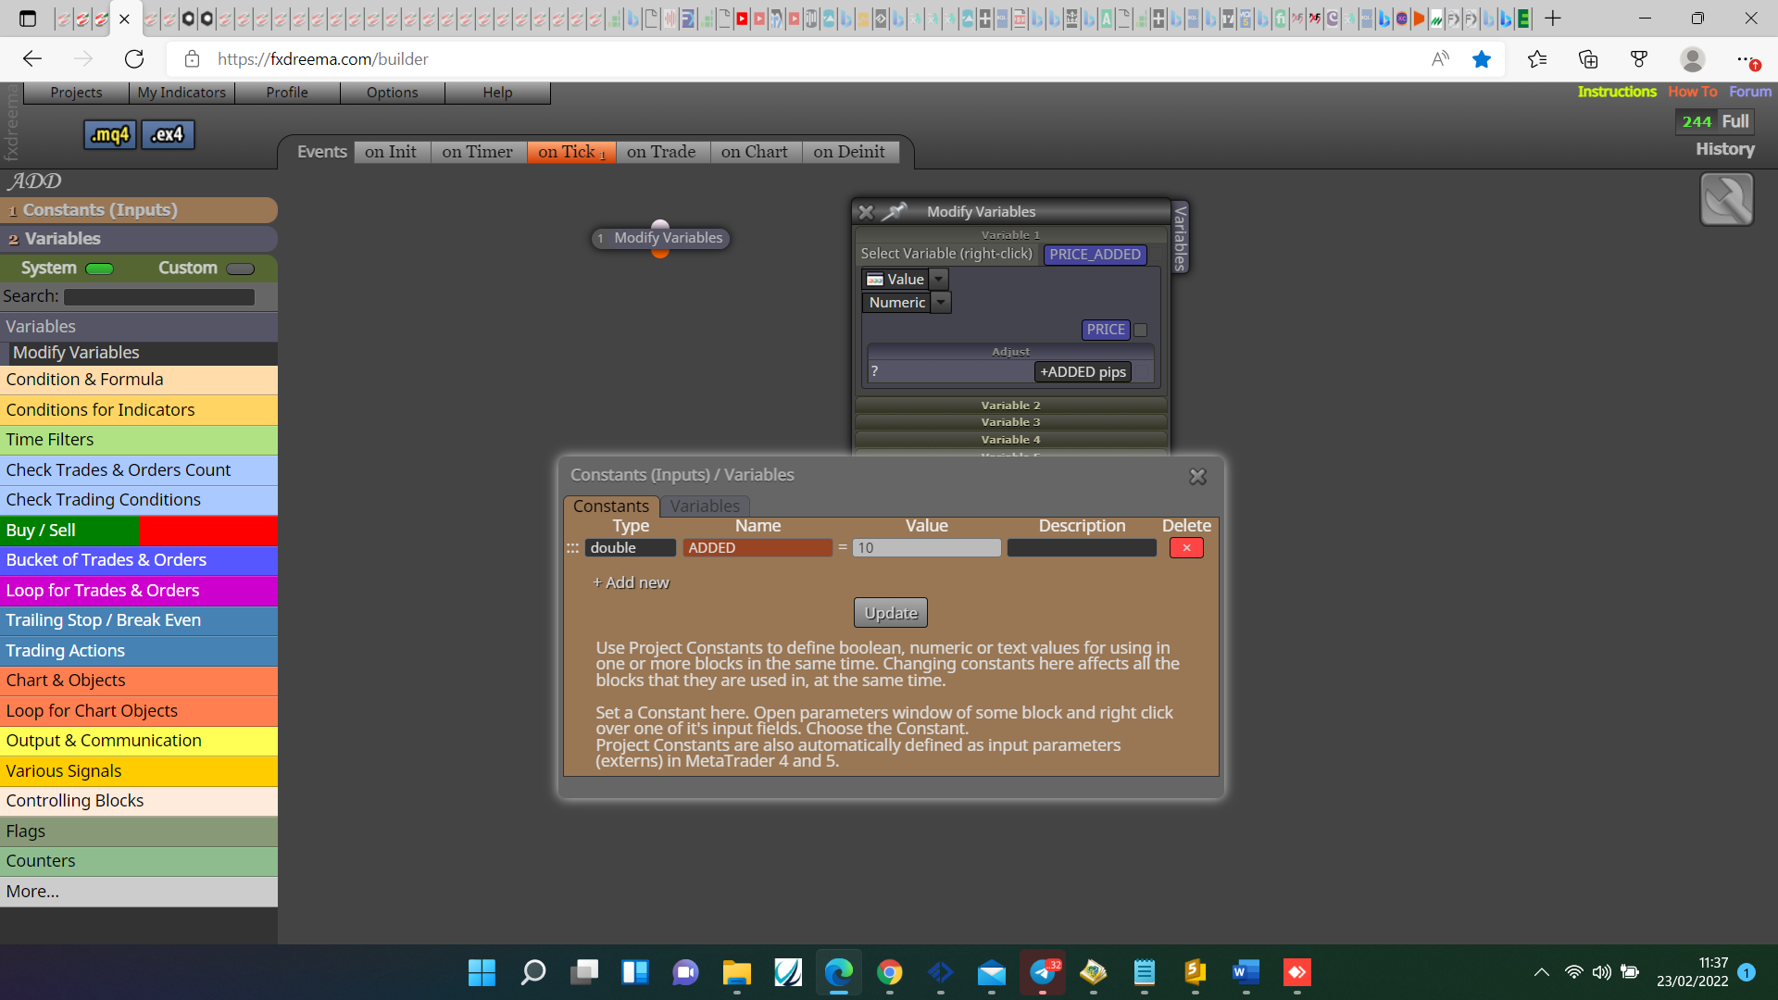Close the Constants (Inputs) / Variables dialog
The width and height of the screenshot is (1778, 1000).
click(1197, 476)
